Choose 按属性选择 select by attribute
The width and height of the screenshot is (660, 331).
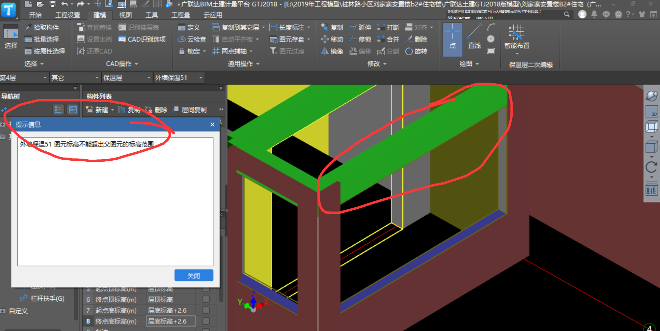point(45,51)
